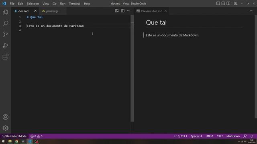The width and height of the screenshot is (257, 144).
Task: Toggle Panel layout icon
Action: [x=223, y=4]
